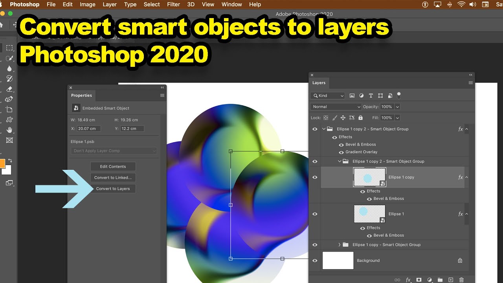
Task: Collapse effects list on Ellipse 1 copy
Action: click(466, 177)
